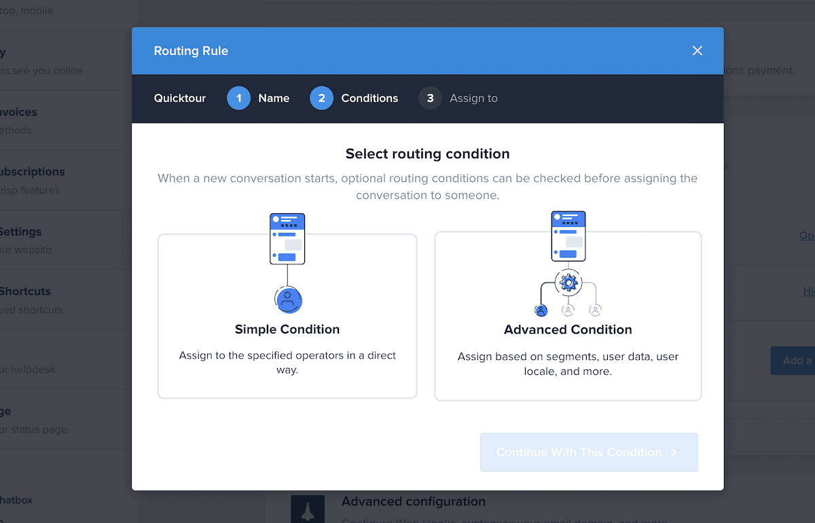This screenshot has height=523, width=815.
Task: Click 'Assign based on segments, user data' text
Action: [x=568, y=364]
